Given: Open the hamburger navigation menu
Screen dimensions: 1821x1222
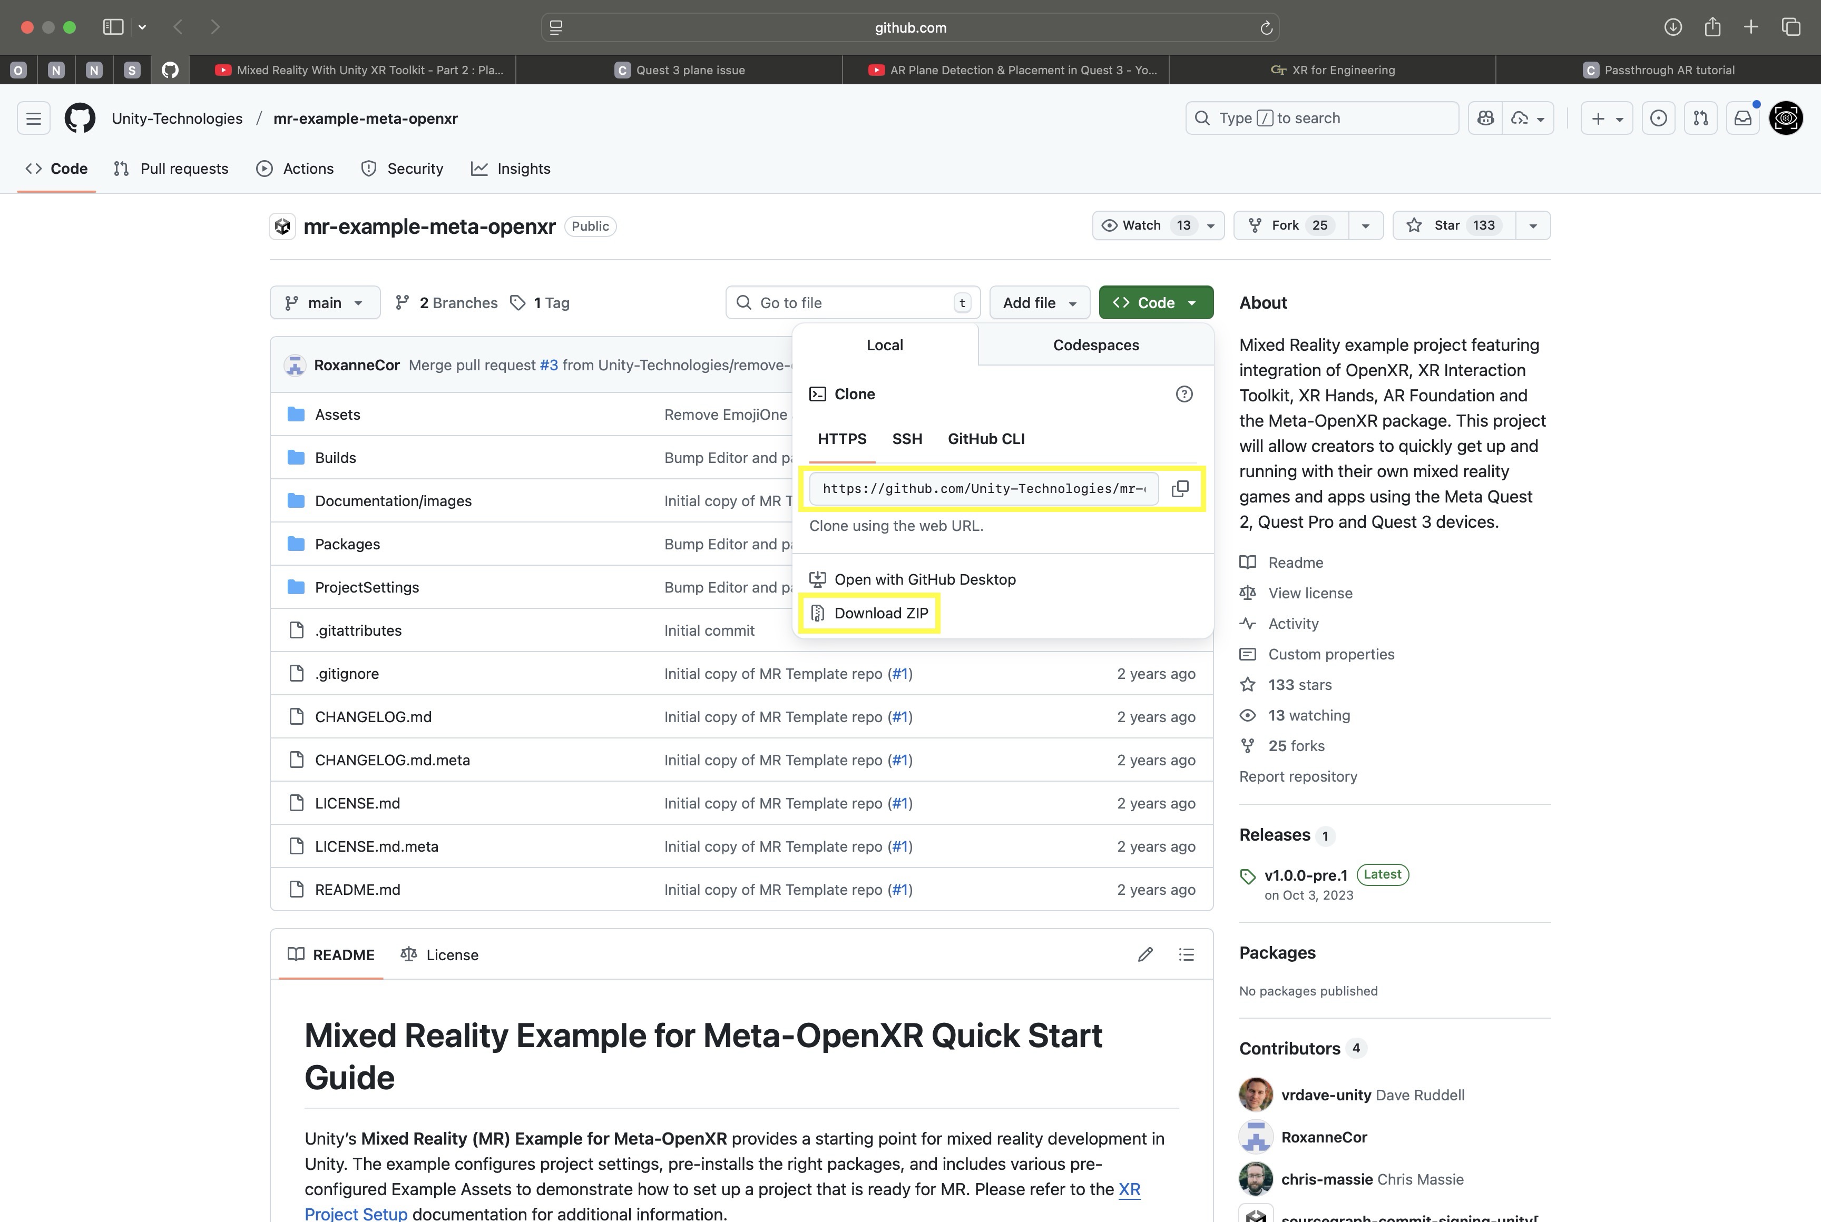Looking at the screenshot, I should click(34, 119).
